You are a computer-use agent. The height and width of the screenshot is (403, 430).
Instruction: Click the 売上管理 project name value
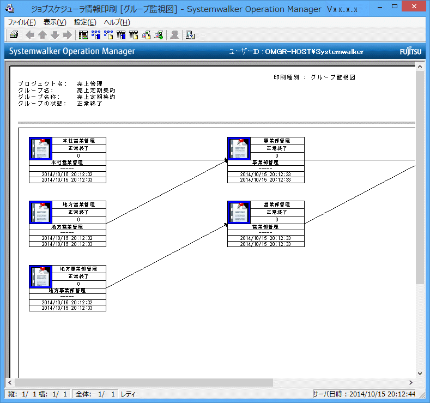point(90,83)
